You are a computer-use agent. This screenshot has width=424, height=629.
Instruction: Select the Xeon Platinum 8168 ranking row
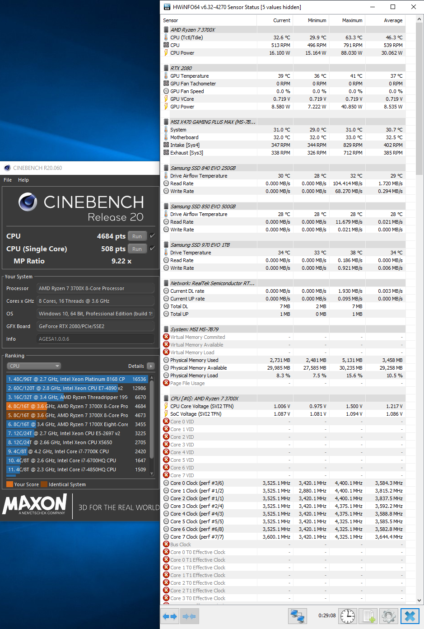(x=77, y=379)
